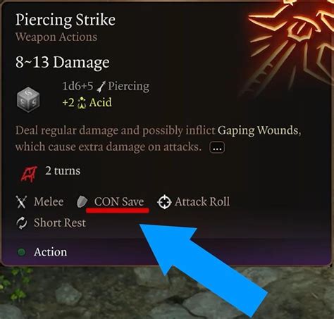Image resolution: width=334 pixels, height=319 pixels.
Task: Click the green Action resource dot
Action: click(x=22, y=252)
